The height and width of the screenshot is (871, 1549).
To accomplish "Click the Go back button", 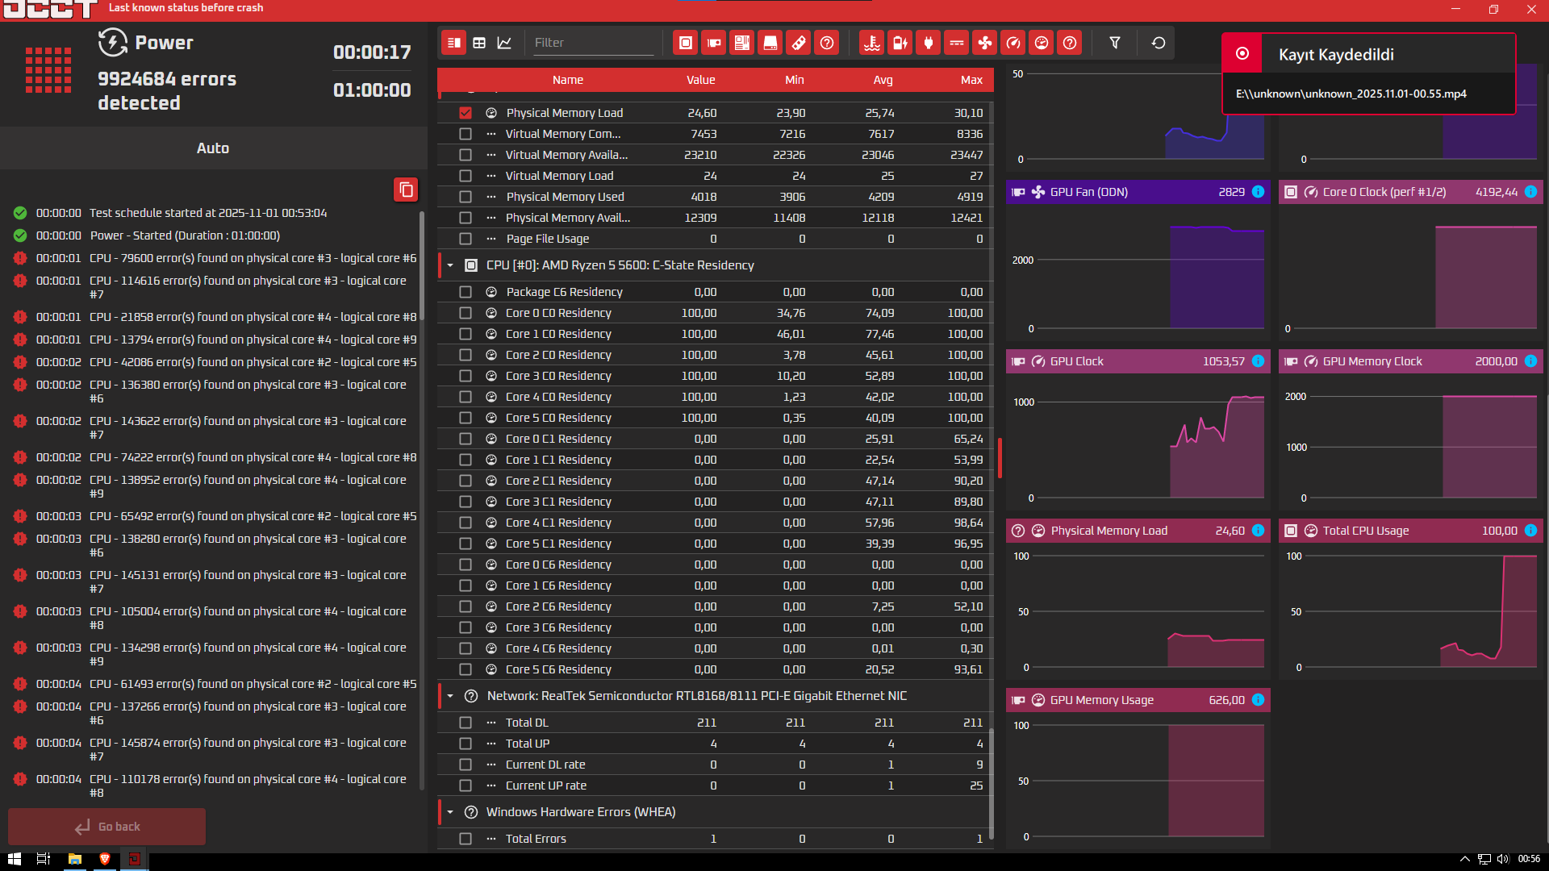I will click(106, 827).
